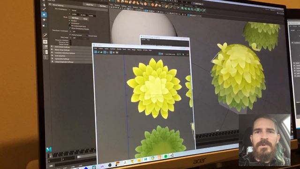Image resolution: width=300 pixels, height=169 pixels.
Task: Click the bright yellow UV shell in UV Editor
Action: [x=154, y=88]
